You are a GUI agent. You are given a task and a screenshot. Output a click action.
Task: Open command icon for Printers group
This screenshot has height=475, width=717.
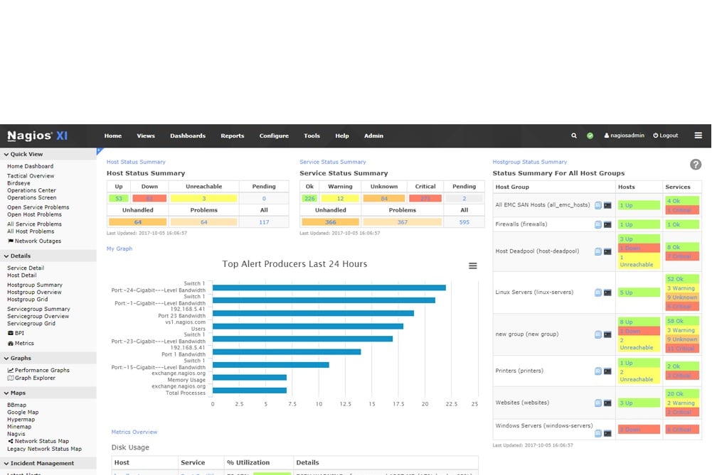[607, 371]
